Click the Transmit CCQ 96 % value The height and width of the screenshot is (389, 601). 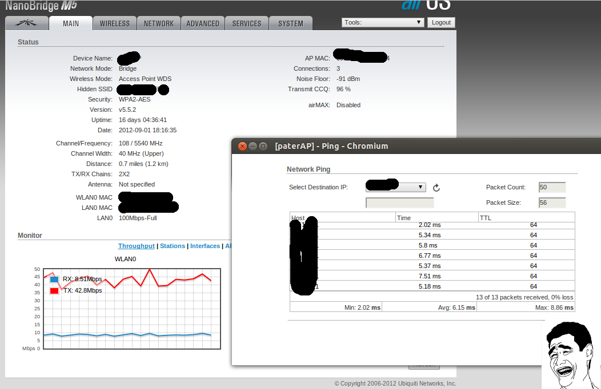343,89
